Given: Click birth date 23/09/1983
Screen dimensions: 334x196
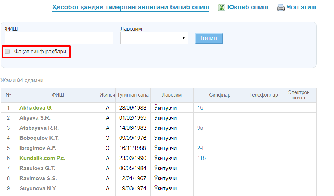Looking at the screenshot, I should [x=133, y=108].
